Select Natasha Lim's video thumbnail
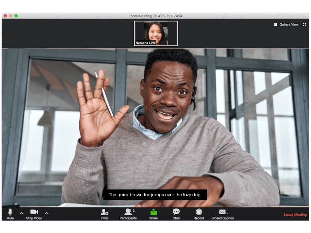Image resolution: width=311 pixels, height=233 pixels. coord(155,33)
